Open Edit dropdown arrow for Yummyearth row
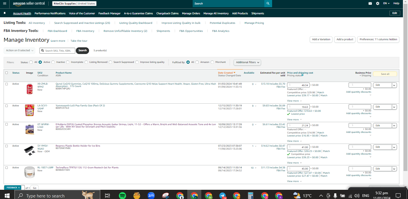The height and width of the screenshot is (199, 408). pyautogui.click(x=394, y=107)
